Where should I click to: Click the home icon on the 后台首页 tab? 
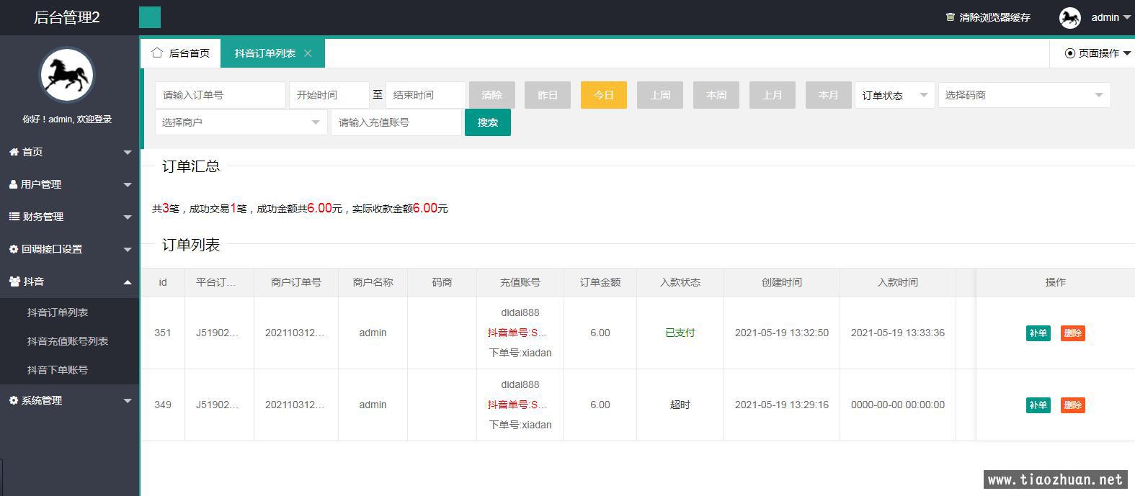coord(157,53)
